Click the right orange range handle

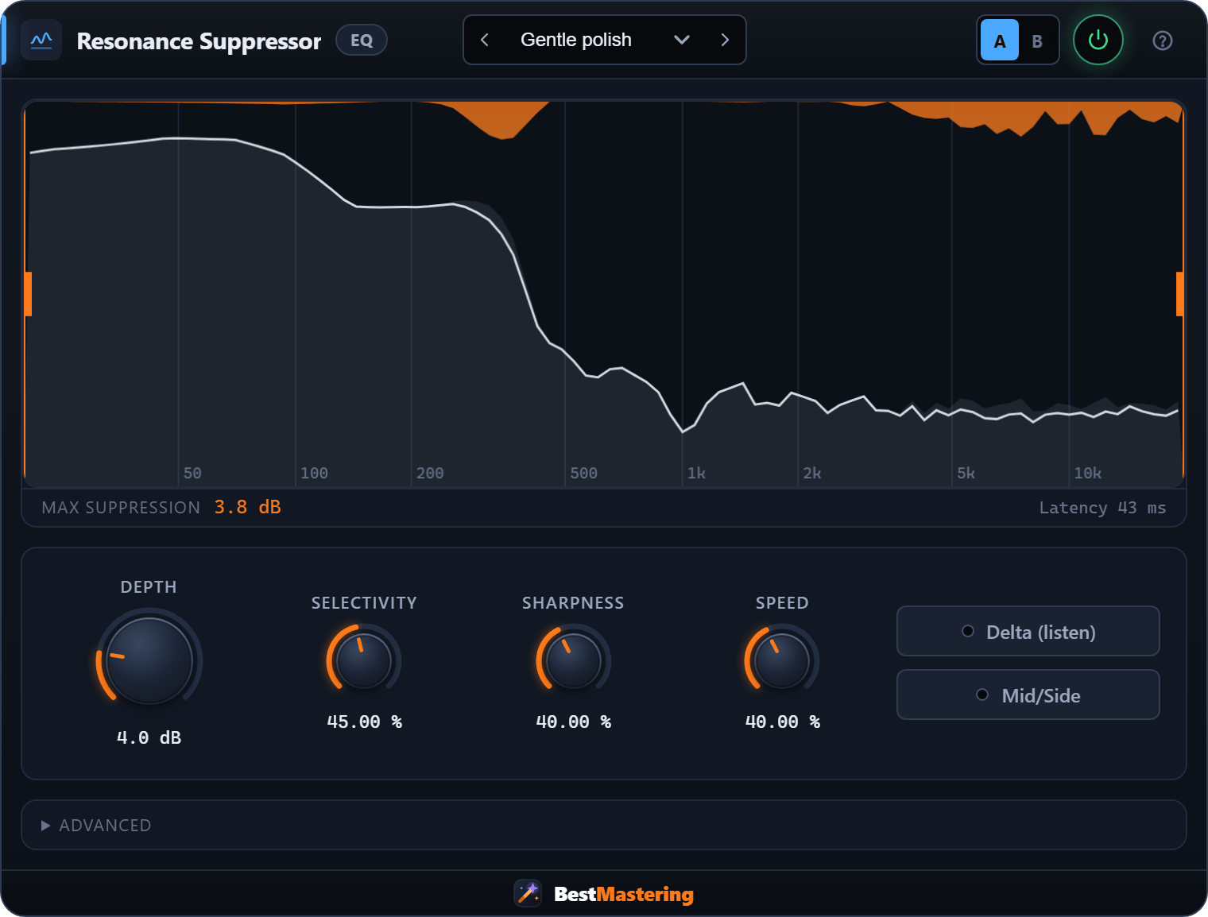1180,294
